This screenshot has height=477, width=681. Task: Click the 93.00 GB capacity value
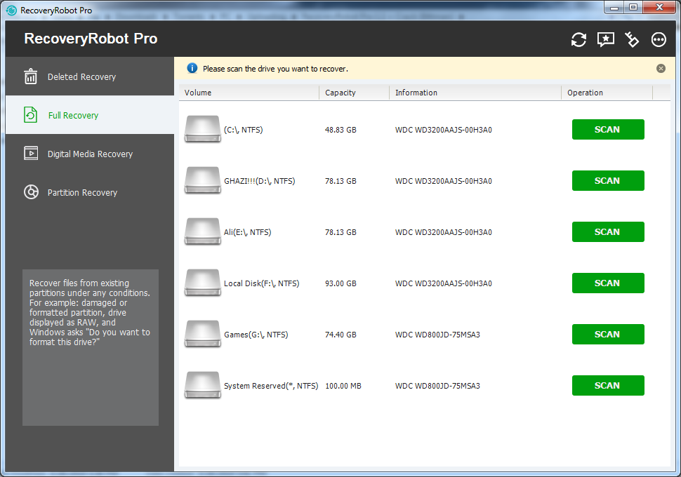(340, 283)
